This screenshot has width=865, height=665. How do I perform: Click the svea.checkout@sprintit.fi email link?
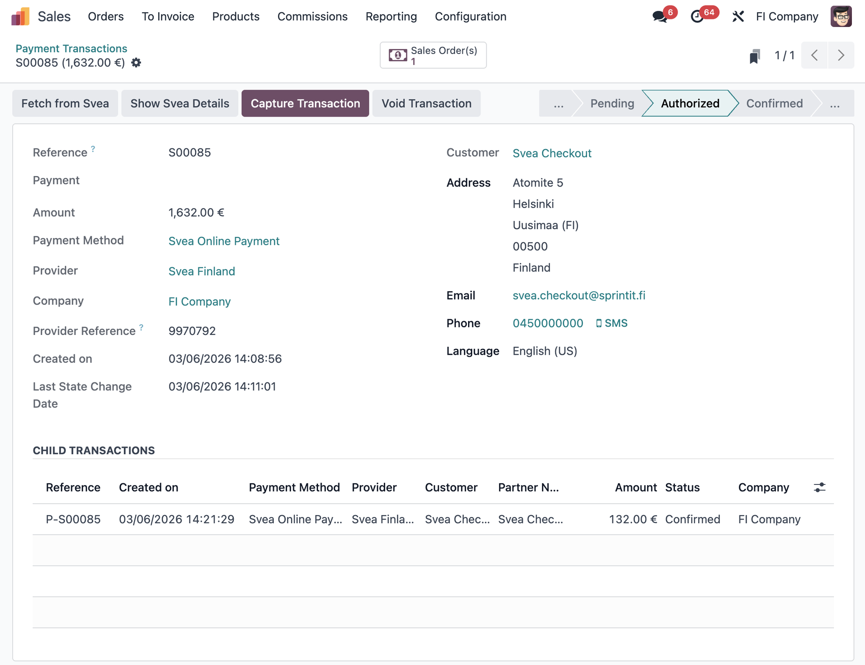[579, 295]
